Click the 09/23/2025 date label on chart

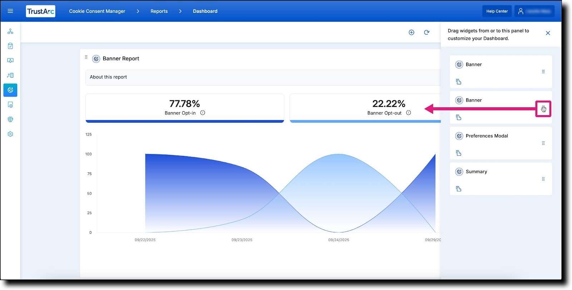coord(242,240)
